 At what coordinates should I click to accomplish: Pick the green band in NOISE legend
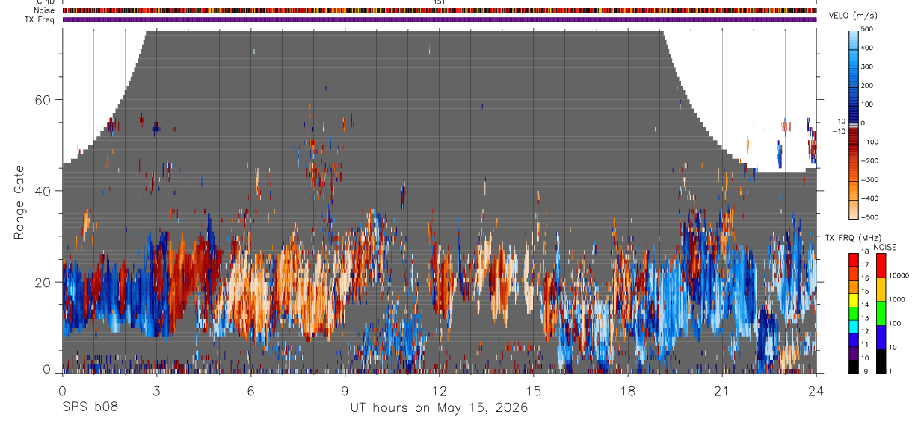coord(881,313)
